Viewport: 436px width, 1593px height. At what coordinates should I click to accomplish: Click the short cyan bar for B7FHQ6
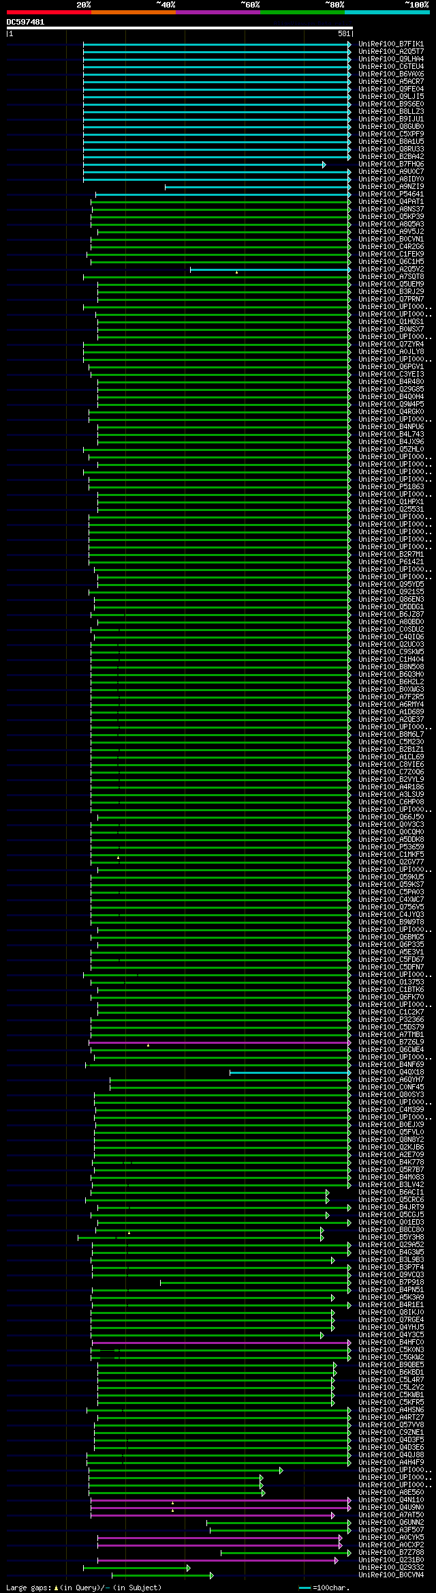click(x=204, y=164)
